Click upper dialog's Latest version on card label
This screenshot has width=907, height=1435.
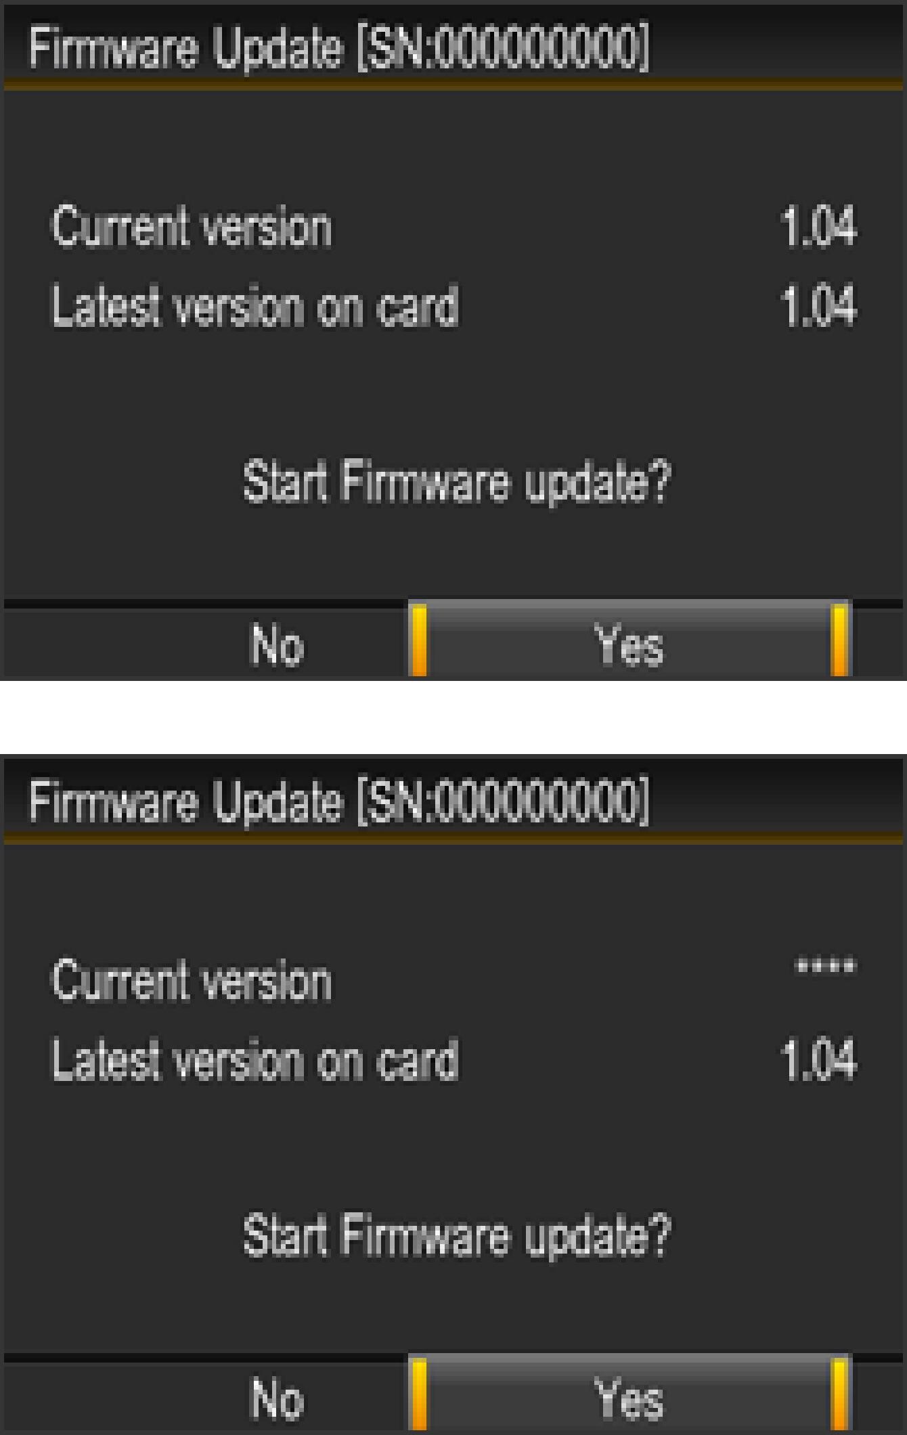click(255, 306)
